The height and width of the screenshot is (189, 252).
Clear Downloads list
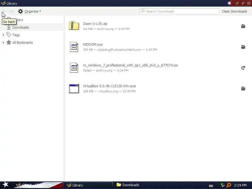coord(234,11)
